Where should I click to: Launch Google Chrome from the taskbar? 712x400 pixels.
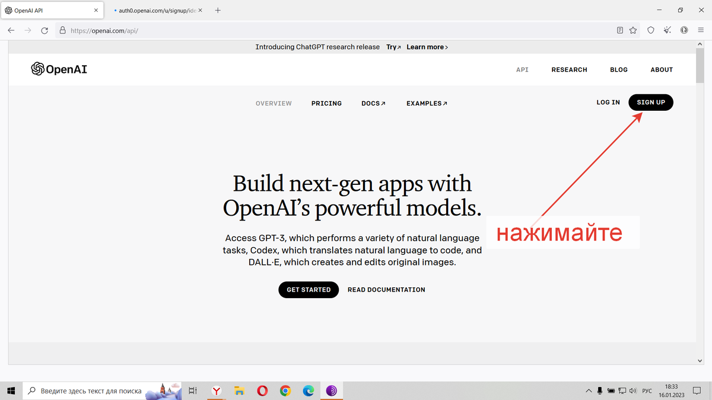pyautogui.click(x=285, y=391)
